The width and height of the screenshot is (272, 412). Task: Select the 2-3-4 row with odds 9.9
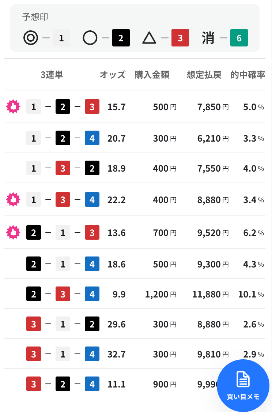point(135,294)
